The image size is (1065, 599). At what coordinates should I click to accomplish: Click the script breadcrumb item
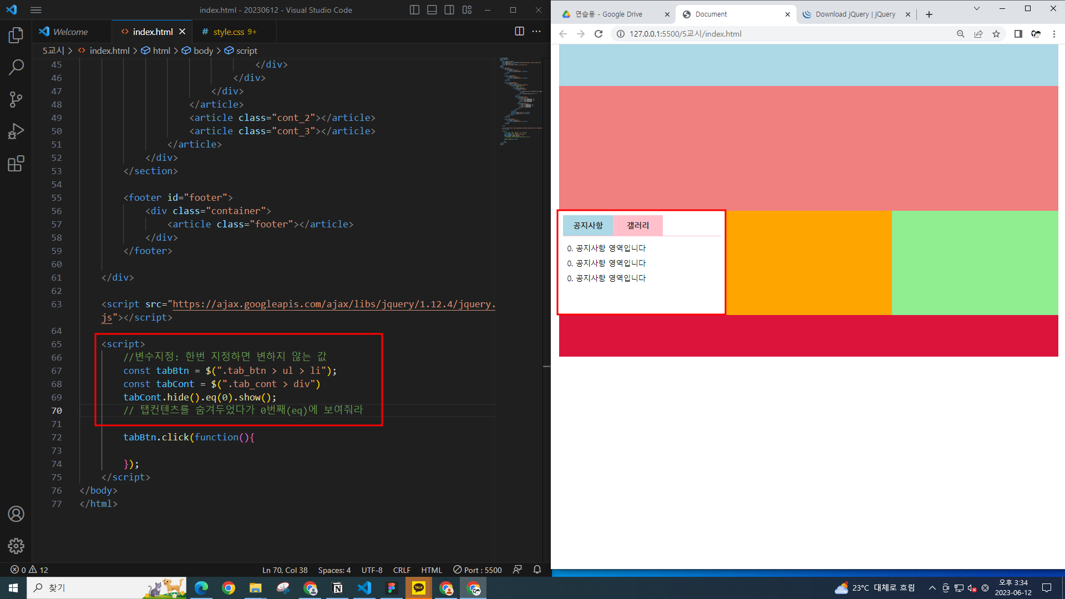coord(241,50)
